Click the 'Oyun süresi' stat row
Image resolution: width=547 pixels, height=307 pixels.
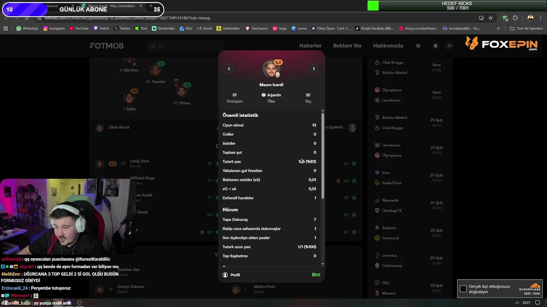point(269,125)
